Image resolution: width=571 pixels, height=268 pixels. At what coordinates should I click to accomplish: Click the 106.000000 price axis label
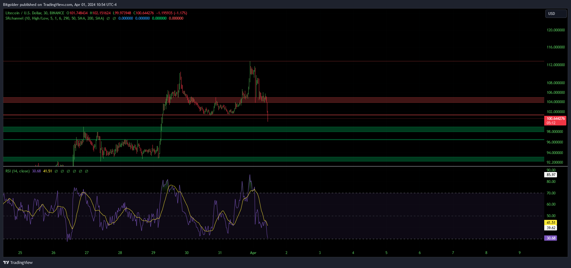[x=556, y=93]
